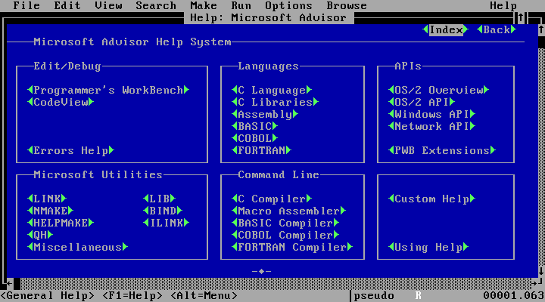Click the Index help button

[446, 29]
